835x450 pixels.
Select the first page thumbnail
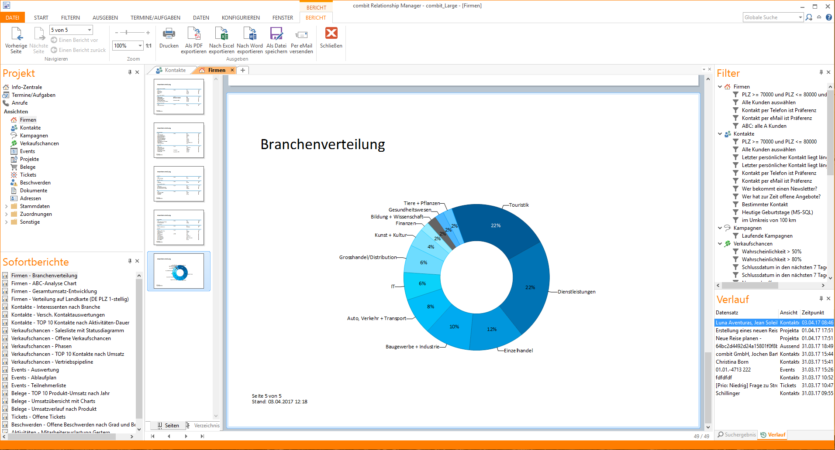point(179,96)
